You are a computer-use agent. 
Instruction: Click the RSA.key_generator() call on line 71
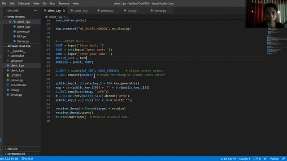[x=123, y=84]
